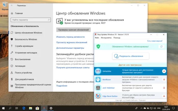Focus the Найти параметр search field
Image resolution: width=178 pixels, height=111 pixels.
pos(31,20)
